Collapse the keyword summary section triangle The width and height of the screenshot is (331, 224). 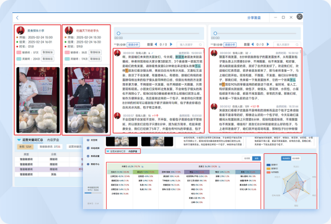(19, 140)
